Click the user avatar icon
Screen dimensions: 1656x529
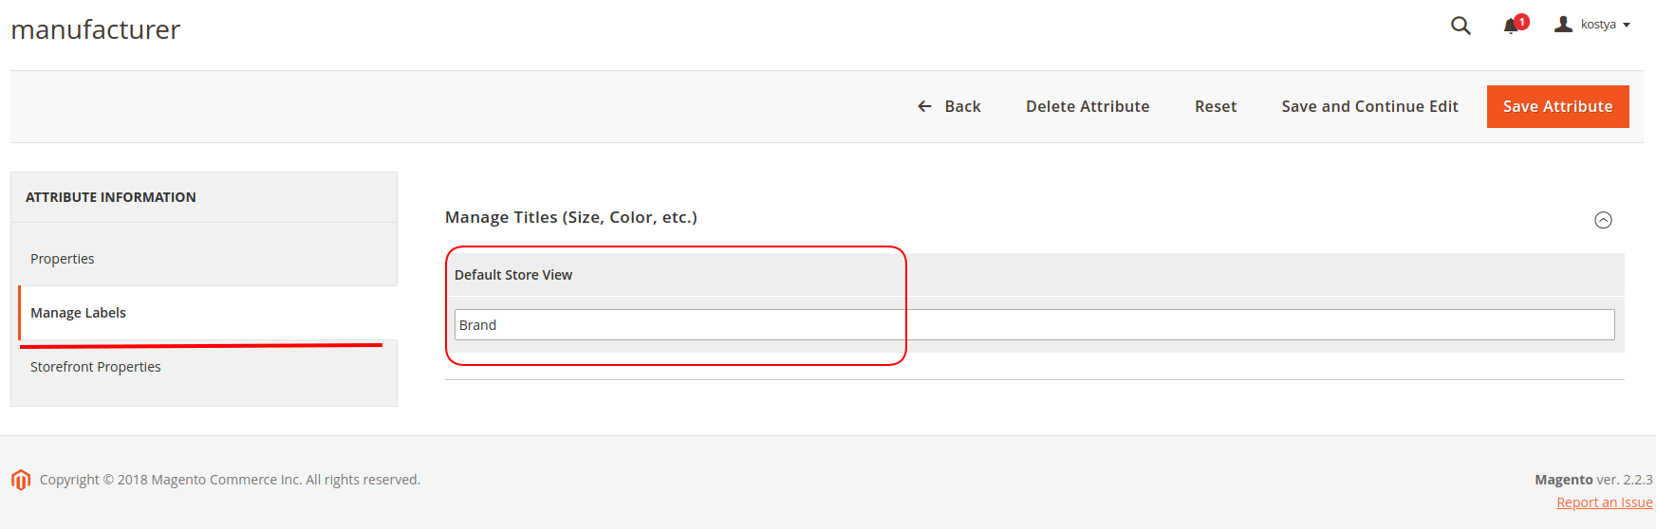click(1563, 25)
